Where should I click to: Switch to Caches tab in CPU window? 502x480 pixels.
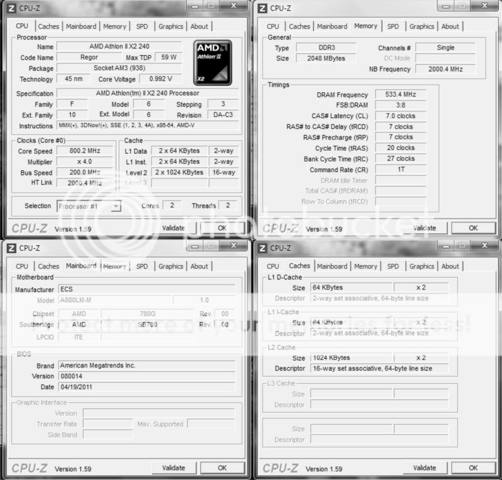tap(48, 26)
